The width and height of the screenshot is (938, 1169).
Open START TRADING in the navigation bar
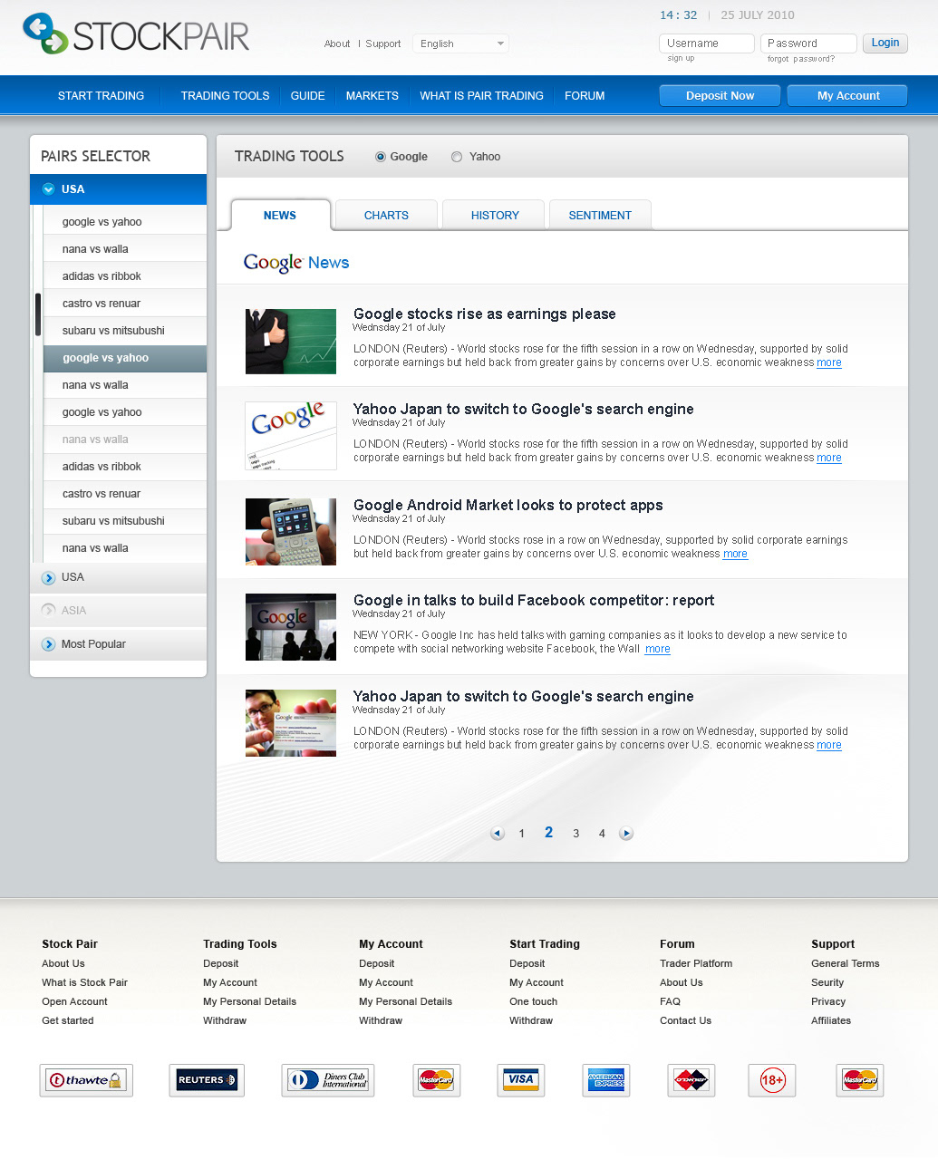(x=101, y=96)
